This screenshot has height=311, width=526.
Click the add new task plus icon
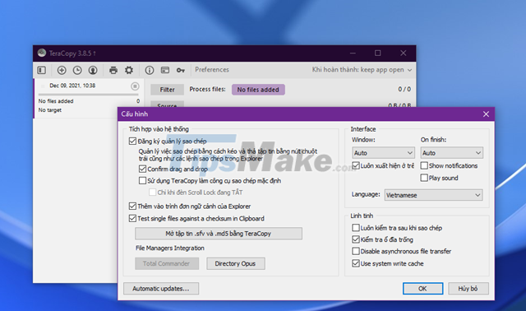pyautogui.click(x=62, y=70)
